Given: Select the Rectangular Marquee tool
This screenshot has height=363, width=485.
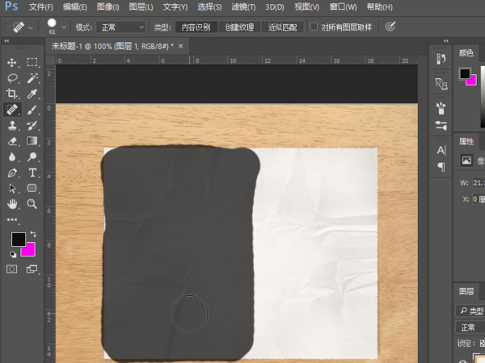Looking at the screenshot, I should pyautogui.click(x=32, y=62).
